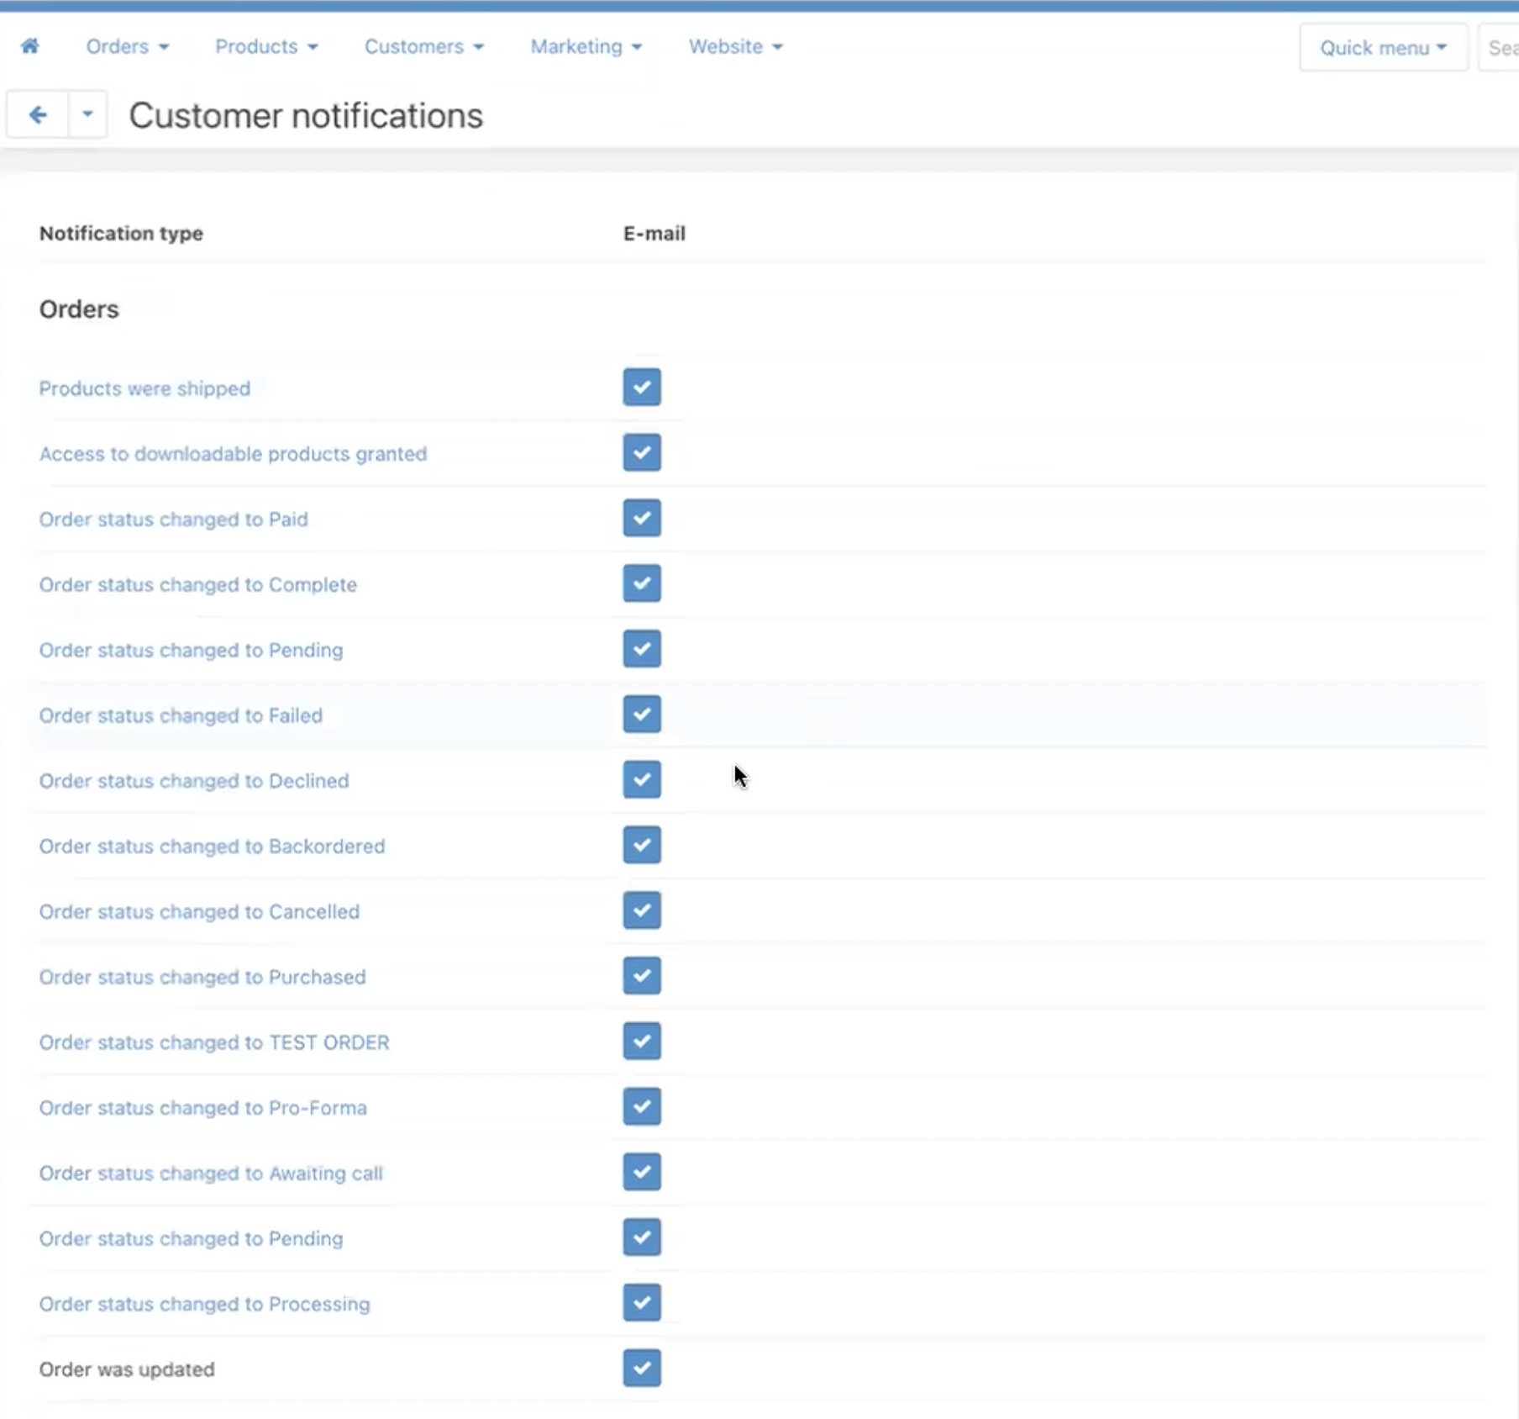
Task: Open Access to downloadable products granted link
Action: click(233, 454)
